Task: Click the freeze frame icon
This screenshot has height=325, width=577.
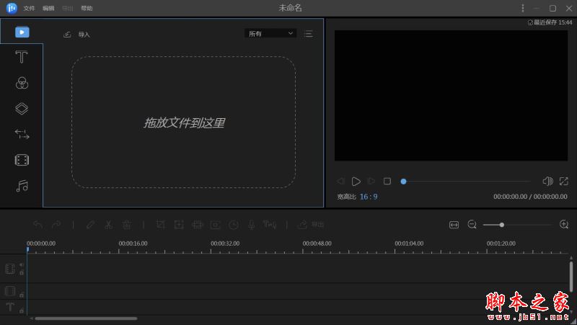Action: 215,225
